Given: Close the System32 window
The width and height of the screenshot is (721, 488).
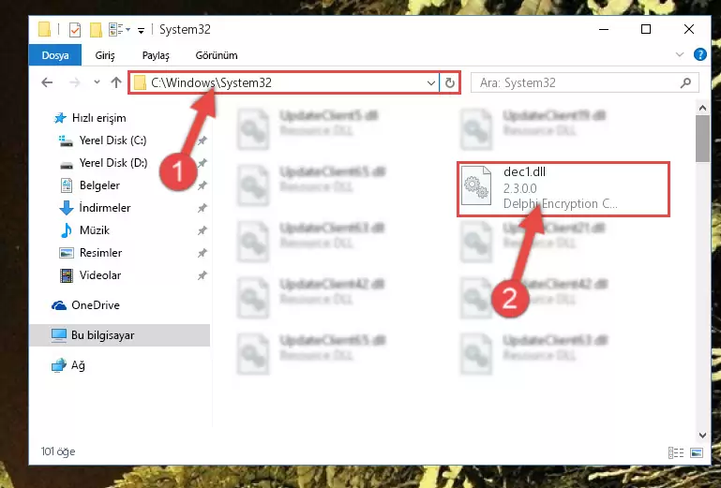Looking at the screenshot, I should tap(689, 30).
